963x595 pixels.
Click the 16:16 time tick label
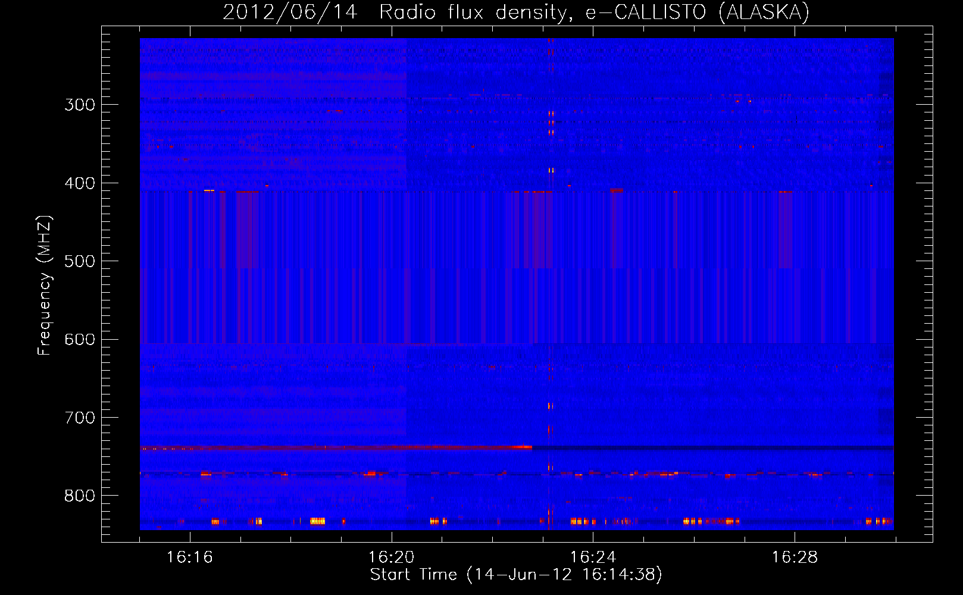189,558
